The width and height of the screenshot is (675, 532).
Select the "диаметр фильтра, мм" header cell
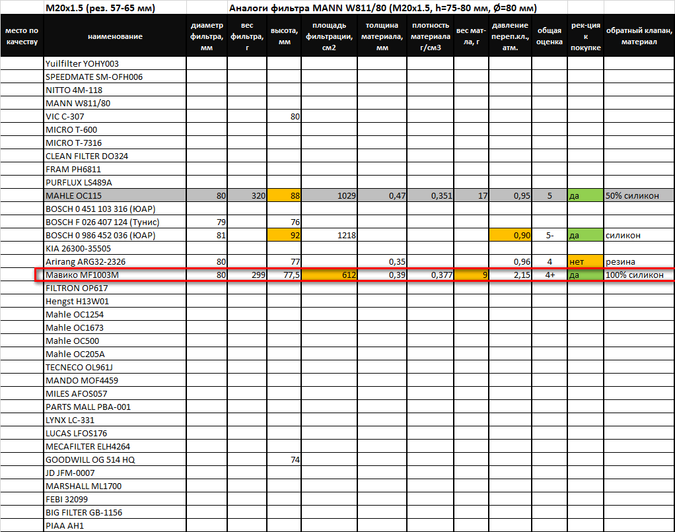coord(207,36)
